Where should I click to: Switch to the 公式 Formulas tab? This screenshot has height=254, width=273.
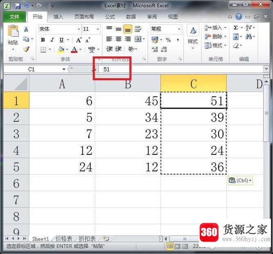(110, 17)
